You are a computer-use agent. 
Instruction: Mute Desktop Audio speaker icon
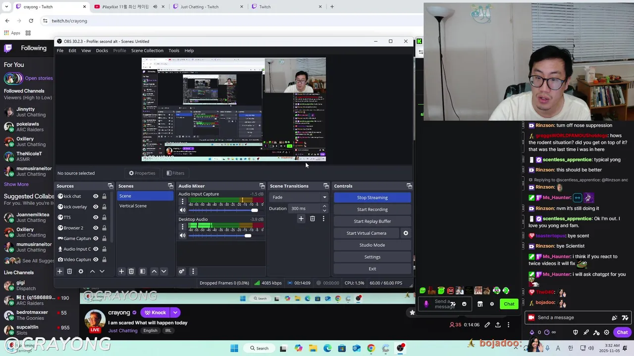(x=182, y=235)
